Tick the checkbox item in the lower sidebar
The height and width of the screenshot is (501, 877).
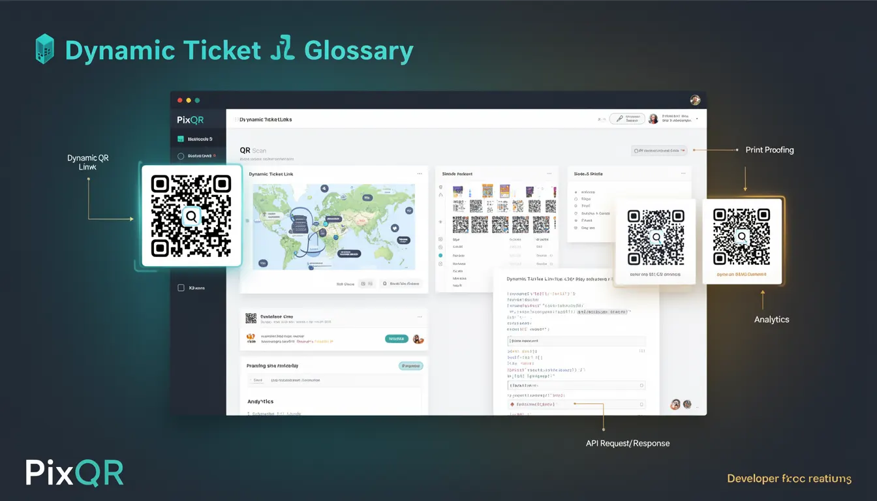pyautogui.click(x=191, y=288)
